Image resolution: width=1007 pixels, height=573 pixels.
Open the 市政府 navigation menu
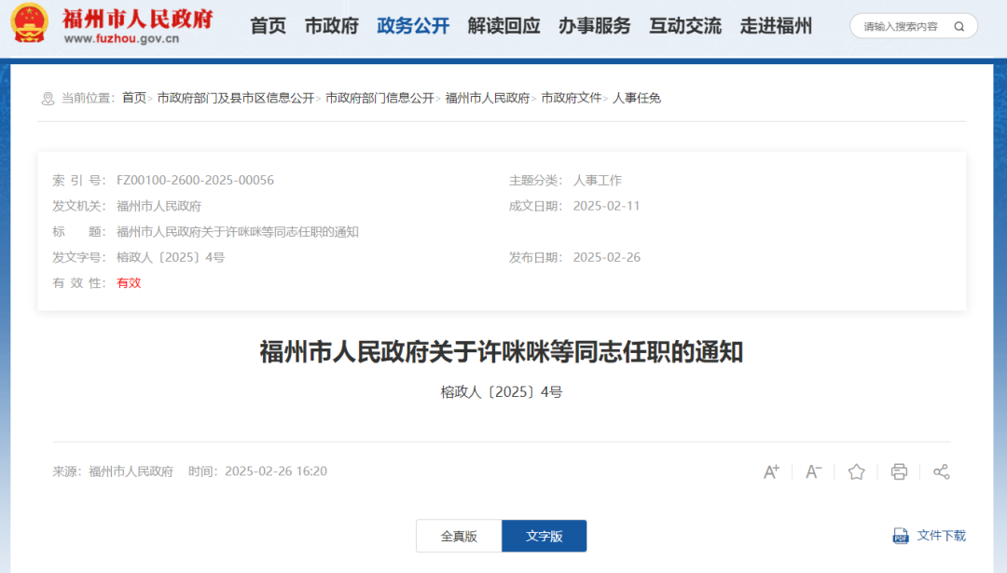click(331, 26)
